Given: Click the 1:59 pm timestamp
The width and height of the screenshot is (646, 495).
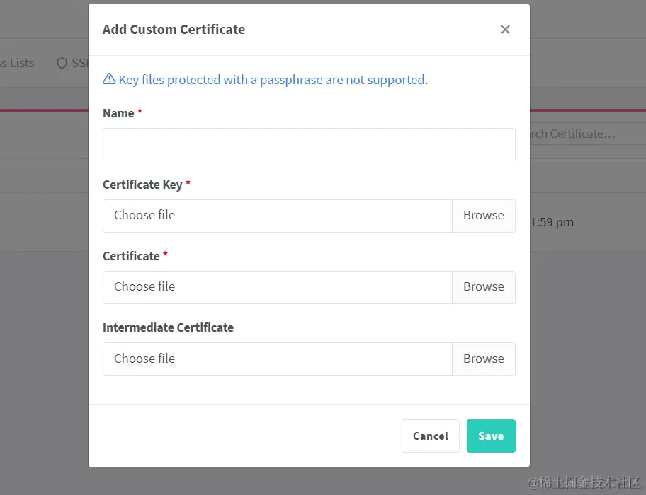Looking at the screenshot, I should (552, 222).
